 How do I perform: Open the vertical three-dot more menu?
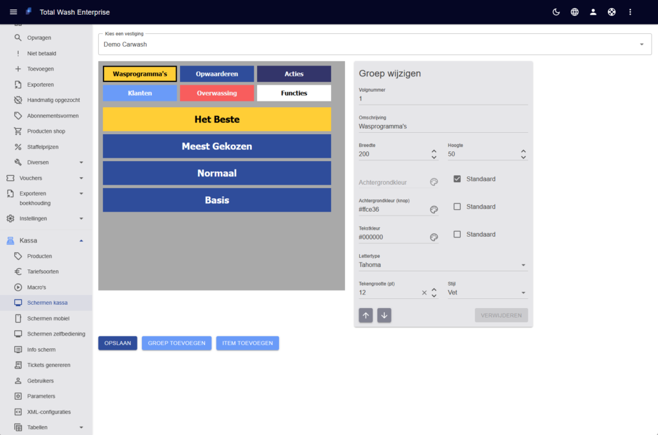[630, 12]
